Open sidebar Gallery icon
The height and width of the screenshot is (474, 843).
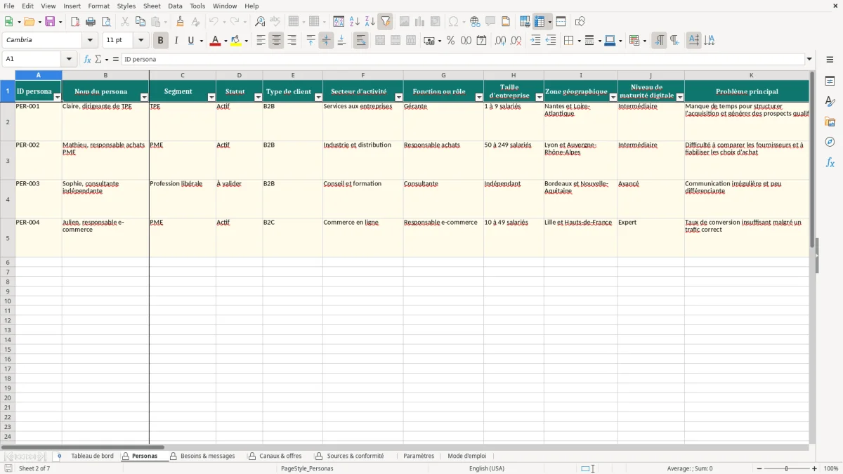point(830,122)
